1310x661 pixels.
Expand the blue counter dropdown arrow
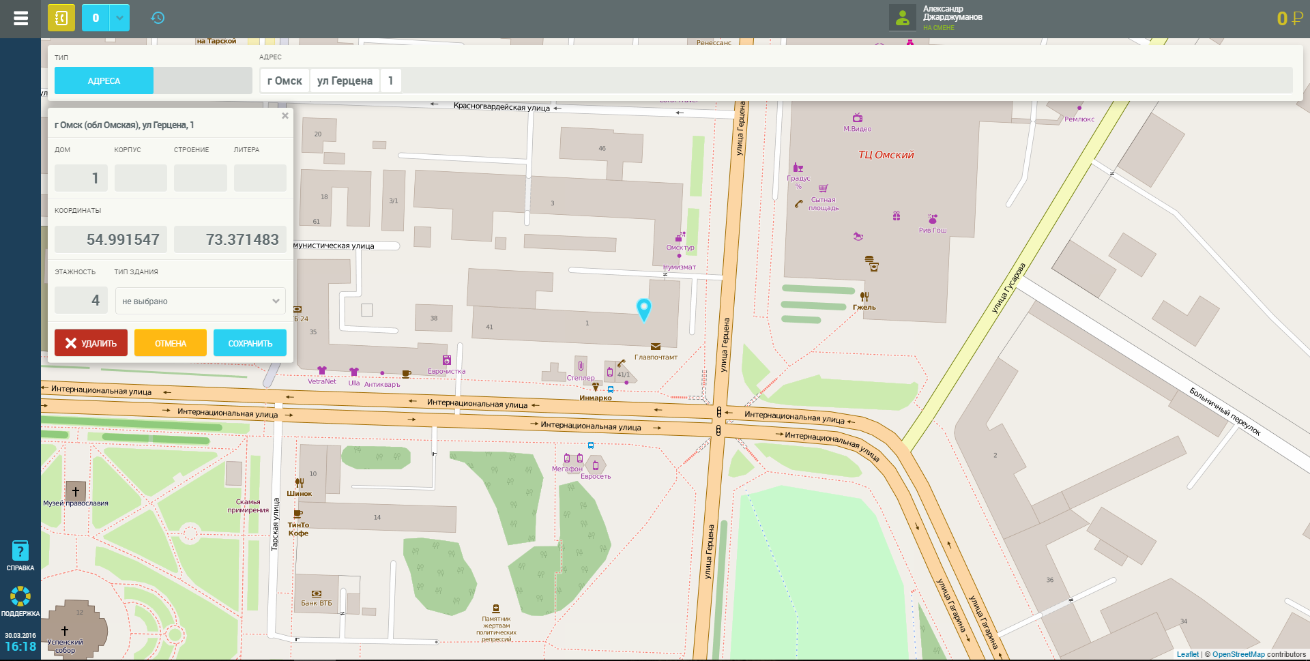click(x=119, y=18)
